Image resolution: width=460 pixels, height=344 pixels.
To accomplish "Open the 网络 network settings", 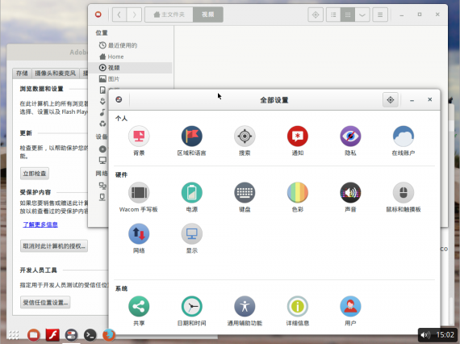I will (139, 234).
